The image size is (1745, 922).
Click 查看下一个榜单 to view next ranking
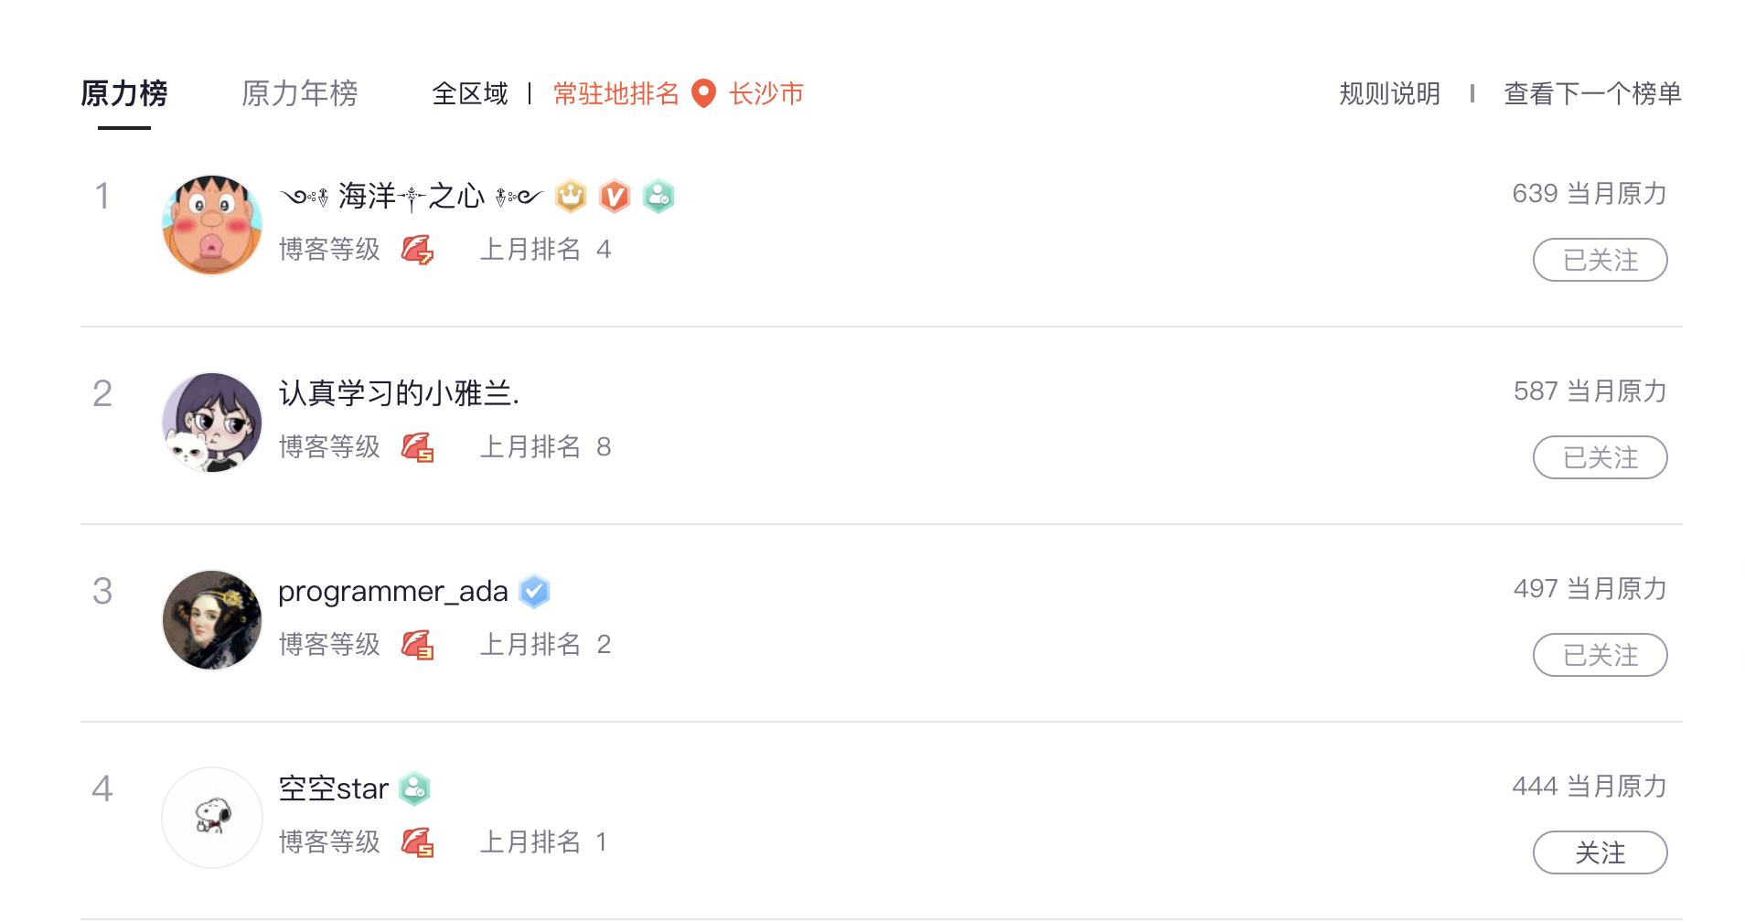point(1592,93)
